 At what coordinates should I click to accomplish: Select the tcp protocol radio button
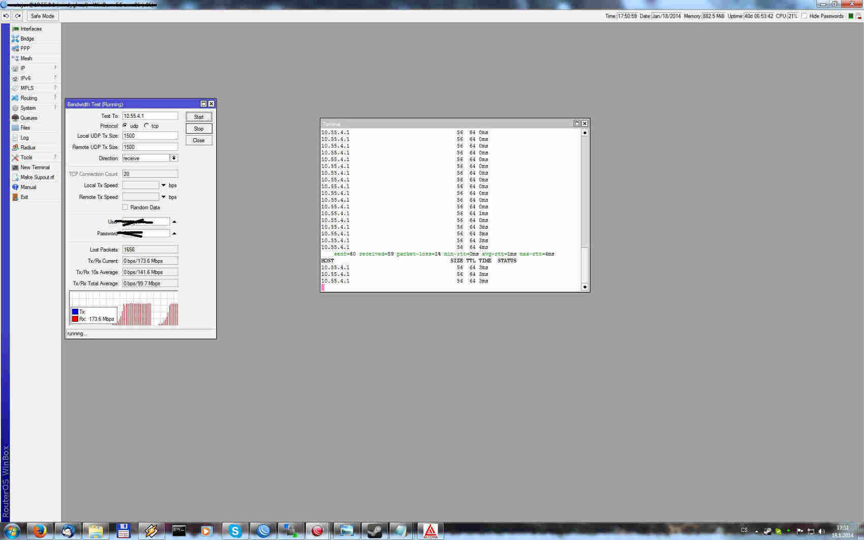pos(147,125)
